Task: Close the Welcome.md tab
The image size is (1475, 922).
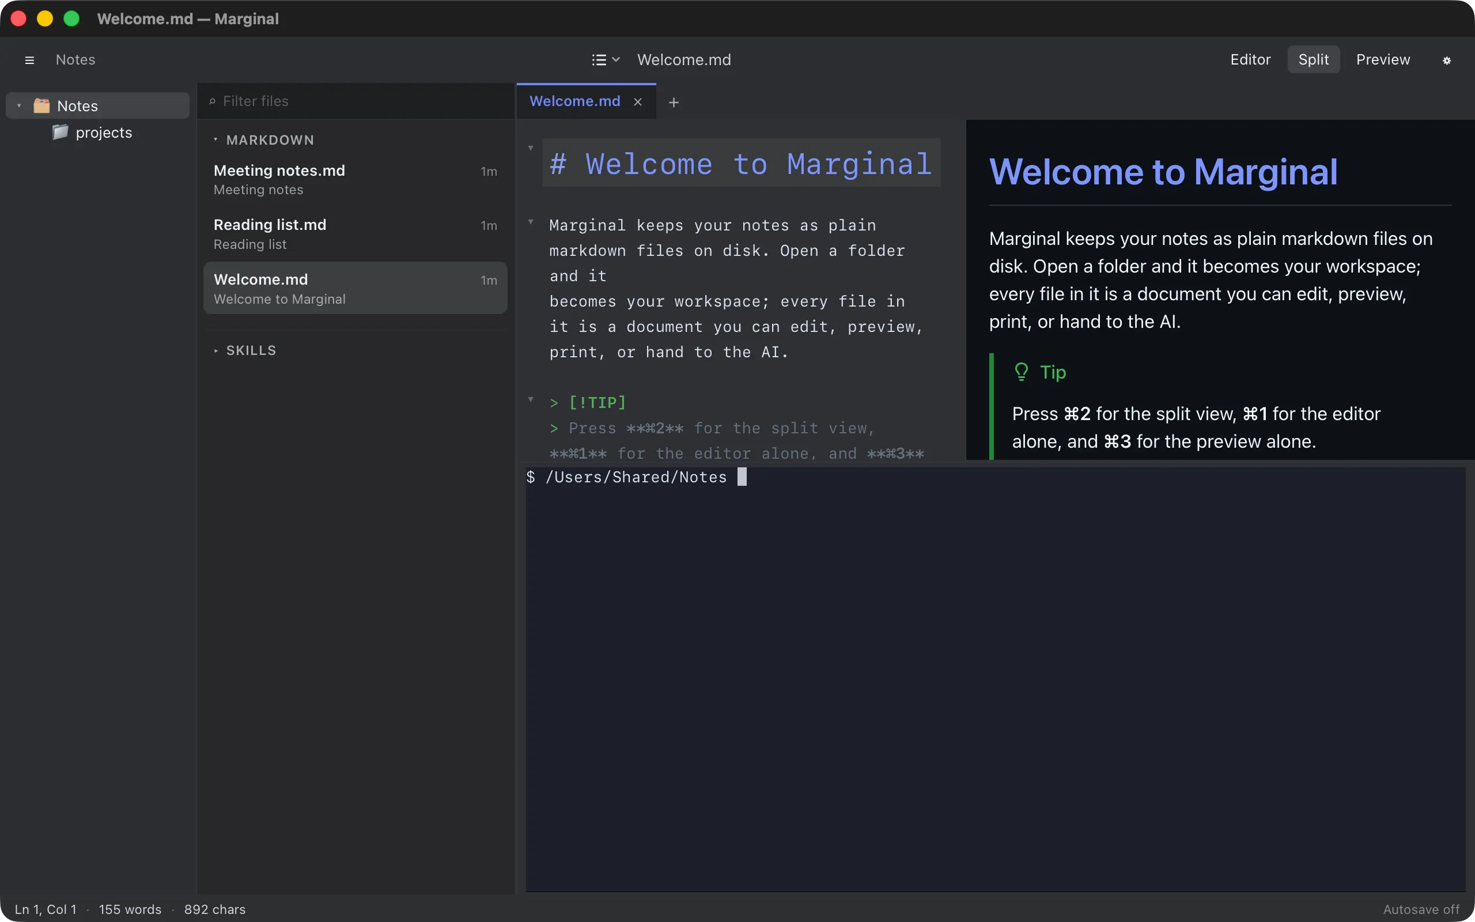Action: tap(638, 102)
